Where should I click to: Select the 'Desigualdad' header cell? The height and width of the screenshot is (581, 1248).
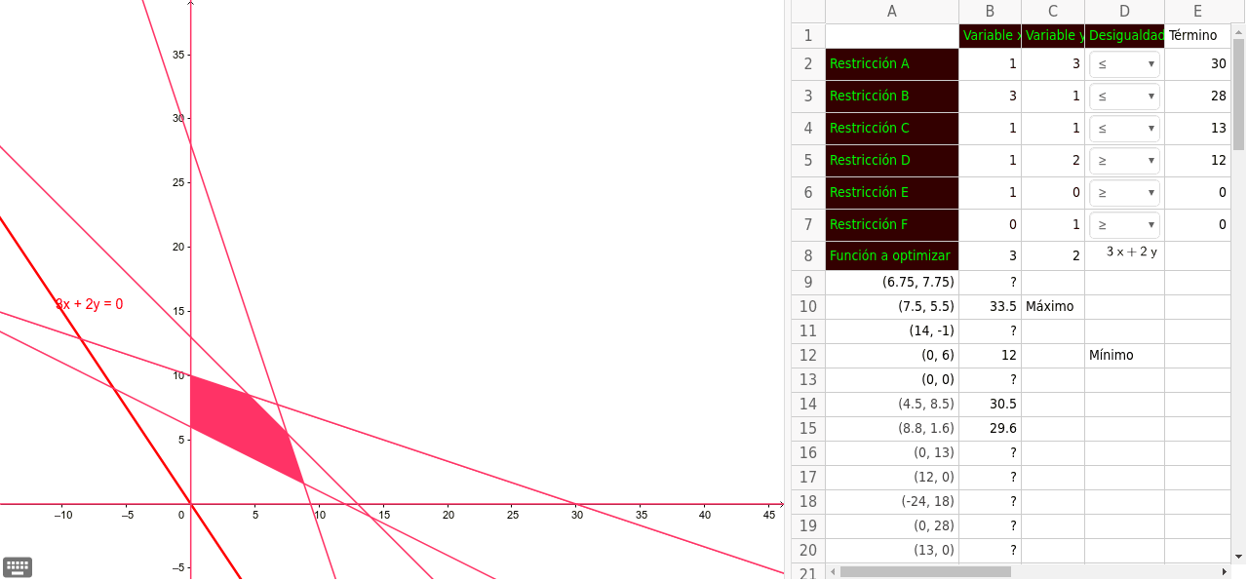click(1124, 36)
